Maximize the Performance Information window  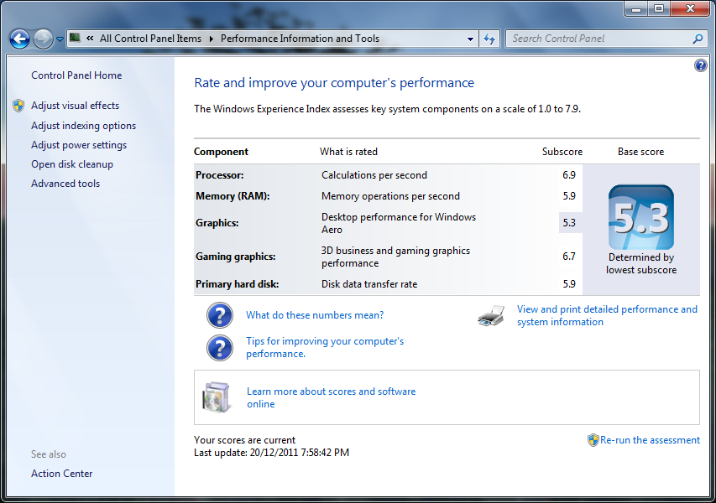[x=659, y=8]
